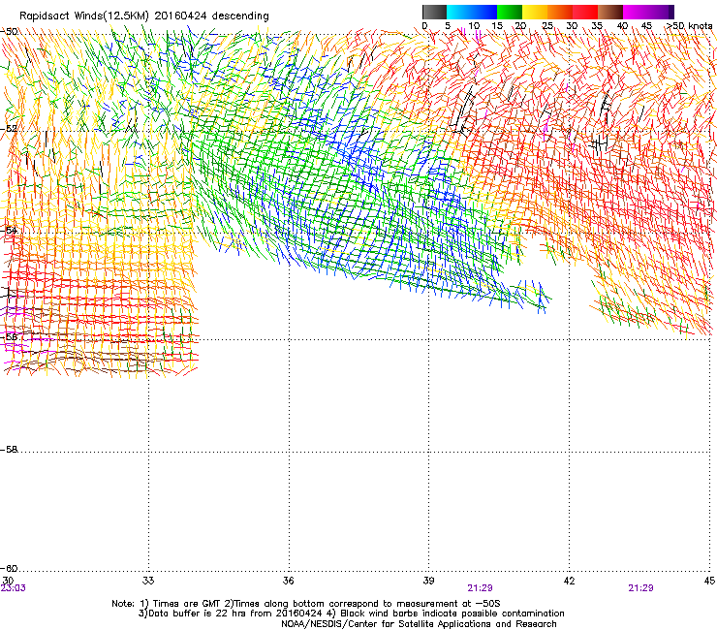Select the green 15-20 knots legend swatch
The height and width of the screenshot is (630, 717).
point(510,12)
